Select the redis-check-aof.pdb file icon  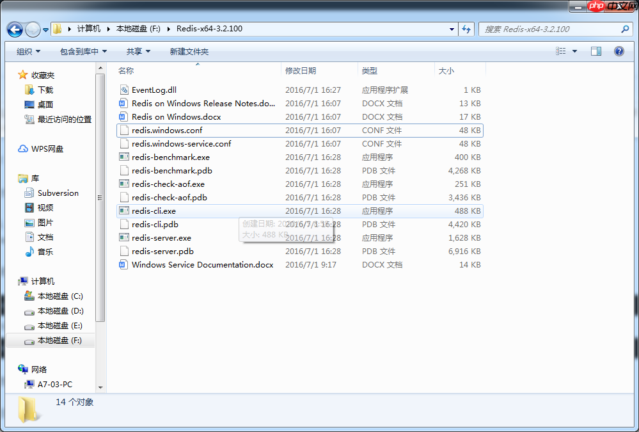(x=124, y=197)
